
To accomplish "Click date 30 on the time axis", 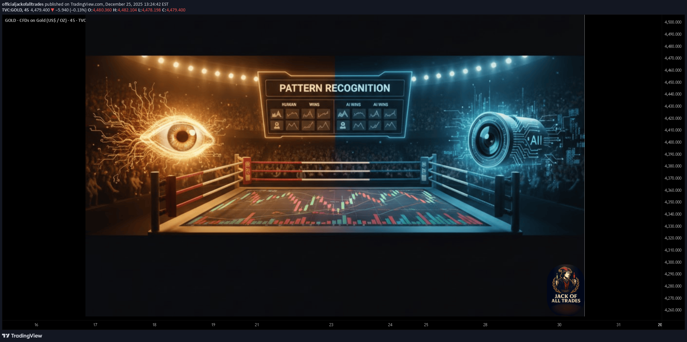I will click(x=559, y=325).
